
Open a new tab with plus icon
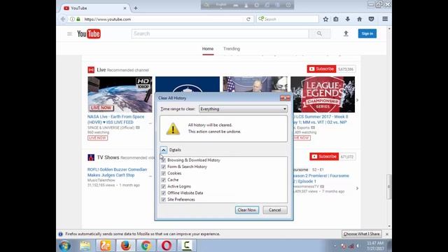[x=136, y=8]
